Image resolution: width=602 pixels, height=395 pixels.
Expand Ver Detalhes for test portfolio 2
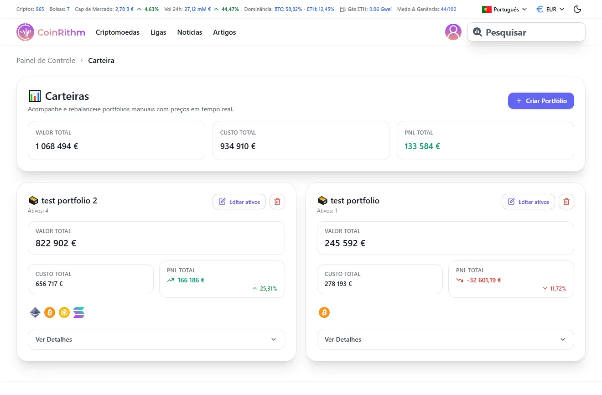click(x=156, y=339)
